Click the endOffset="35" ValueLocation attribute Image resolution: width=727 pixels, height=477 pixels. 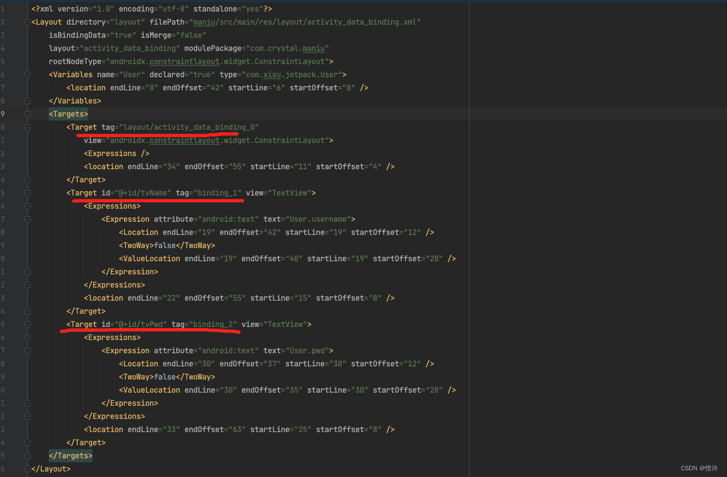pyautogui.click(x=272, y=390)
